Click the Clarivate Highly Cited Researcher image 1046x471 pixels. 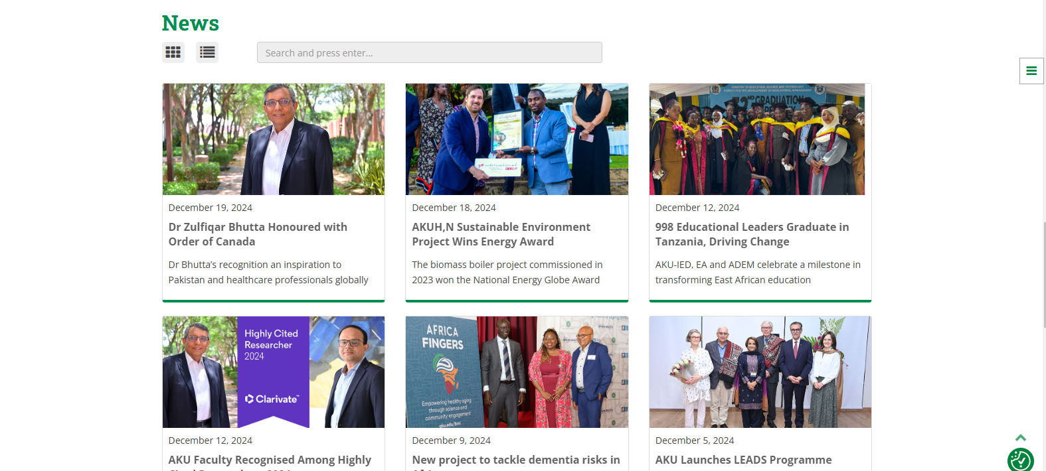[274, 372]
